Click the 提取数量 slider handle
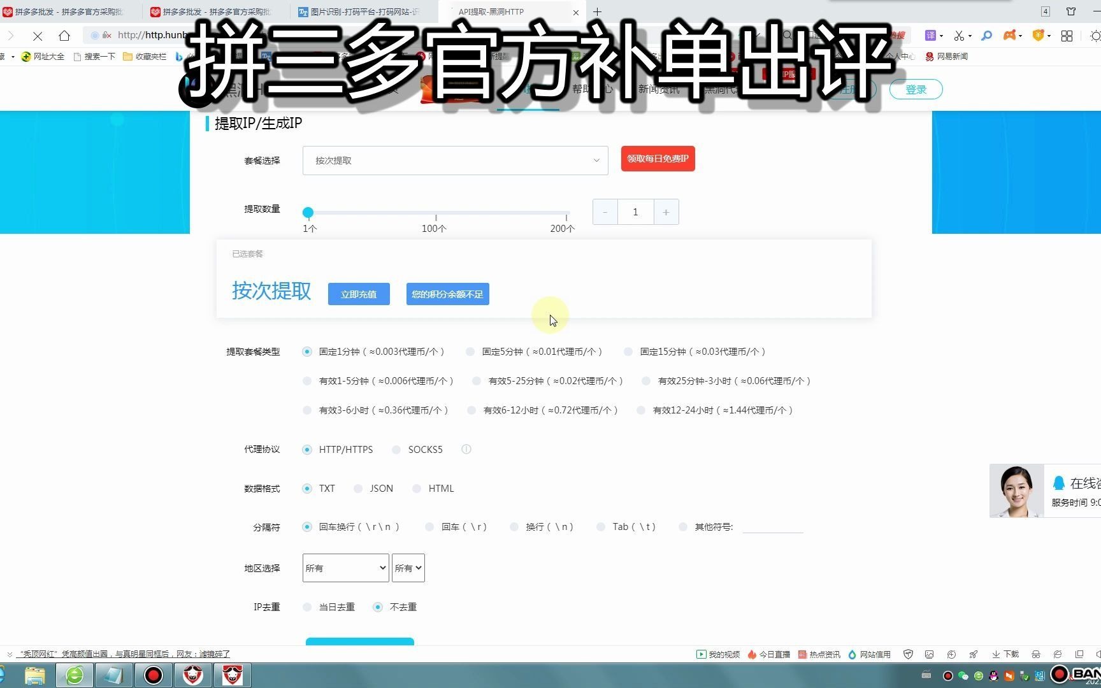 click(x=308, y=213)
